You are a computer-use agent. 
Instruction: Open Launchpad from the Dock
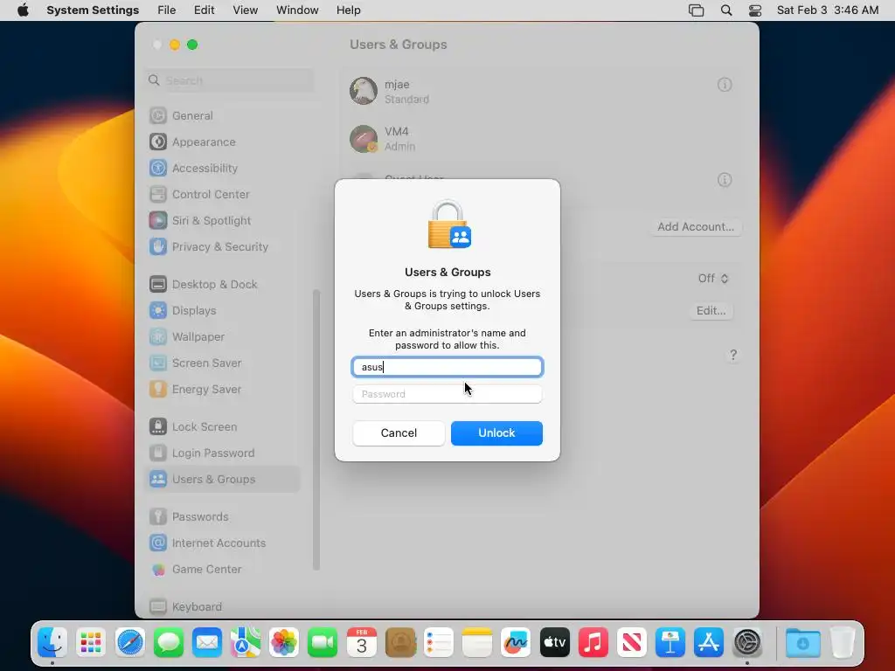pyautogui.click(x=91, y=643)
